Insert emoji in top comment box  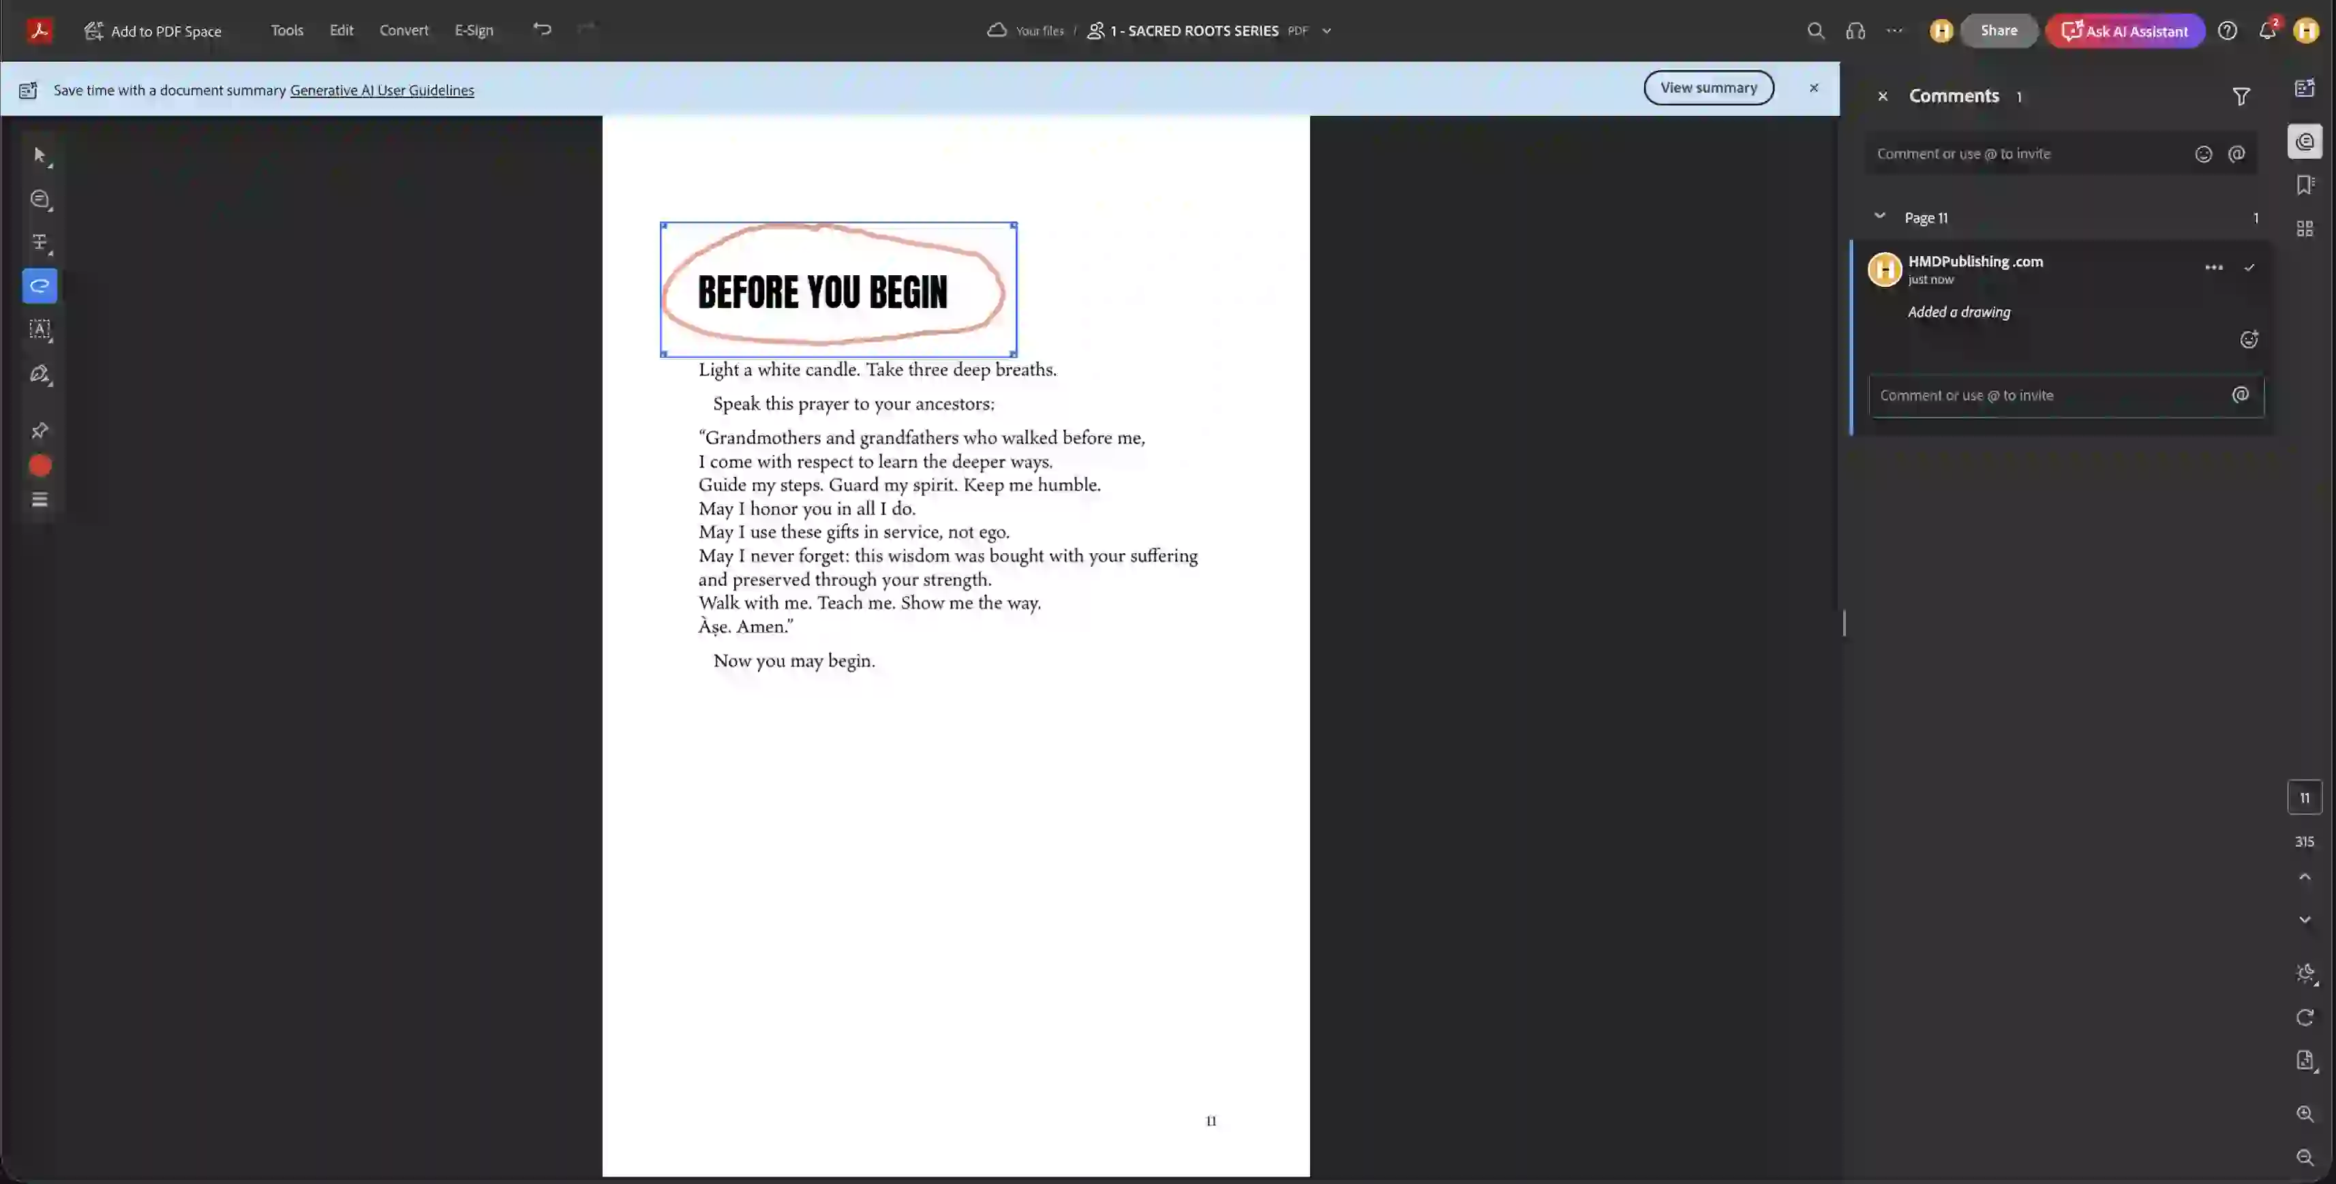[x=2204, y=154]
